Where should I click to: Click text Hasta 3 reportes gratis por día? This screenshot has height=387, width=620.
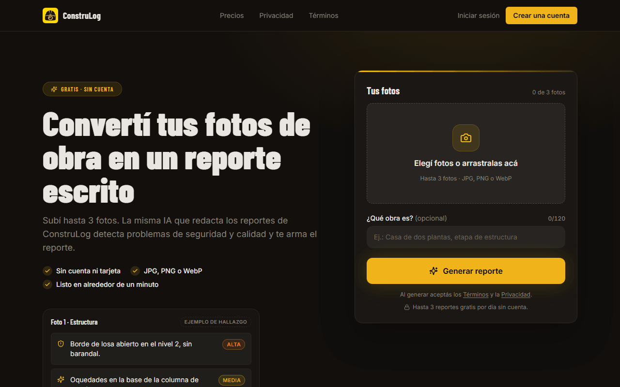(x=470, y=307)
